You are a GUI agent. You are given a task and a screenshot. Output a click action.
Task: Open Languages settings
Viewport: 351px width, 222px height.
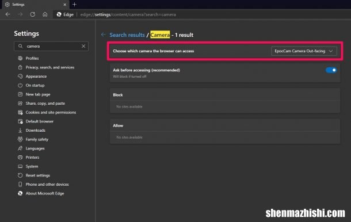(35, 148)
